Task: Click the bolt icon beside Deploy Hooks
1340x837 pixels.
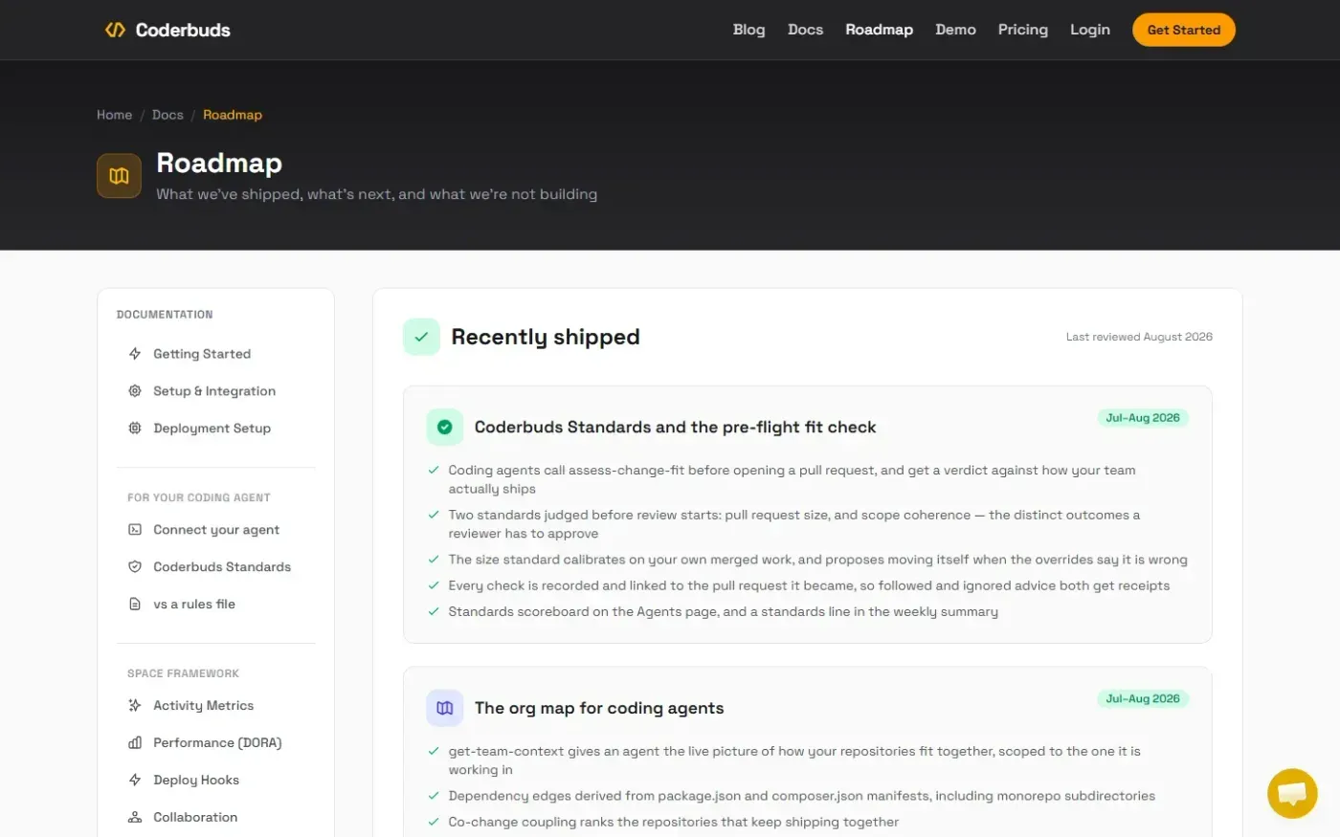Action: click(x=135, y=781)
